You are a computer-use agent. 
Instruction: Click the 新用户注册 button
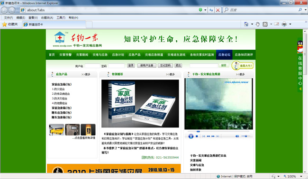[147, 65]
